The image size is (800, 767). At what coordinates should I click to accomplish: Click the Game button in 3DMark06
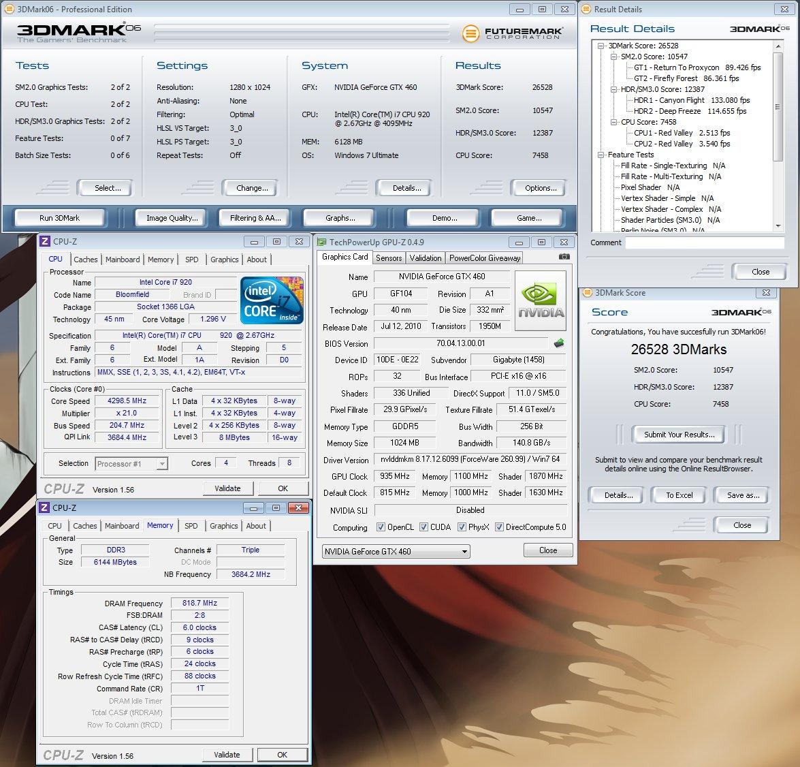click(528, 218)
